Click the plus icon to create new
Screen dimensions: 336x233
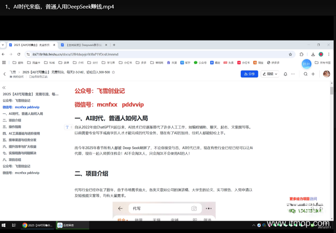click(x=313, y=74)
